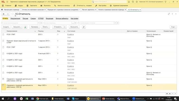
Task: Jump to list beginning with first-arrow button
Action: point(167,94)
